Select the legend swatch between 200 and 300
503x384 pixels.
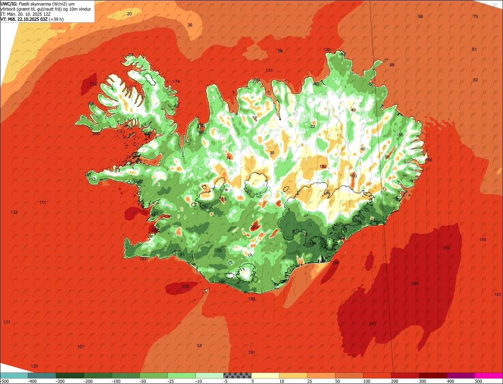(404, 375)
